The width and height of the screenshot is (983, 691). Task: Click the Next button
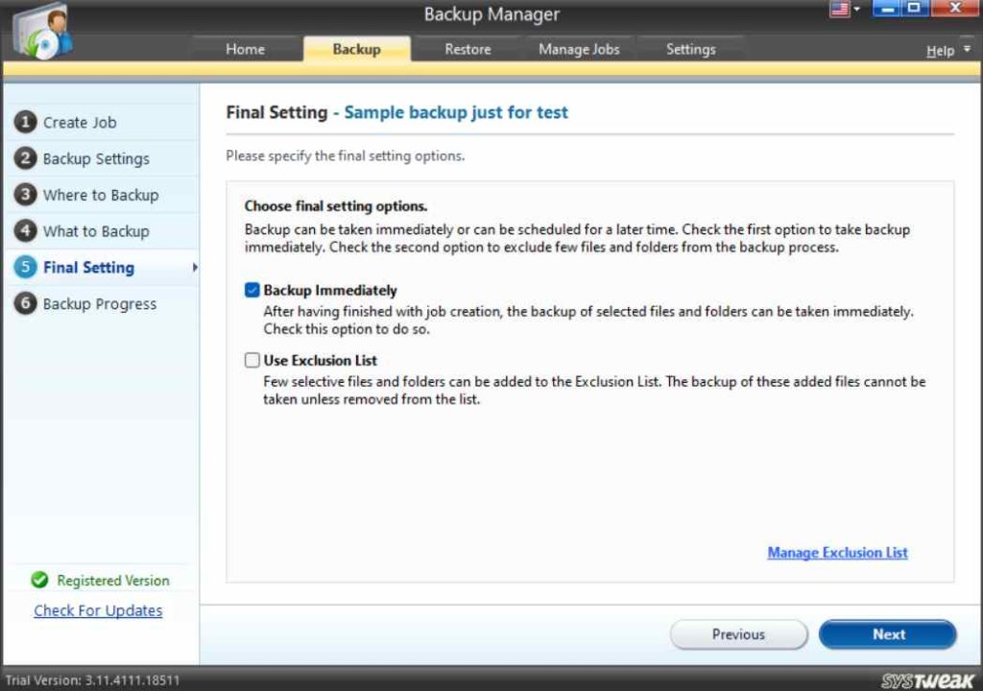[x=888, y=634]
